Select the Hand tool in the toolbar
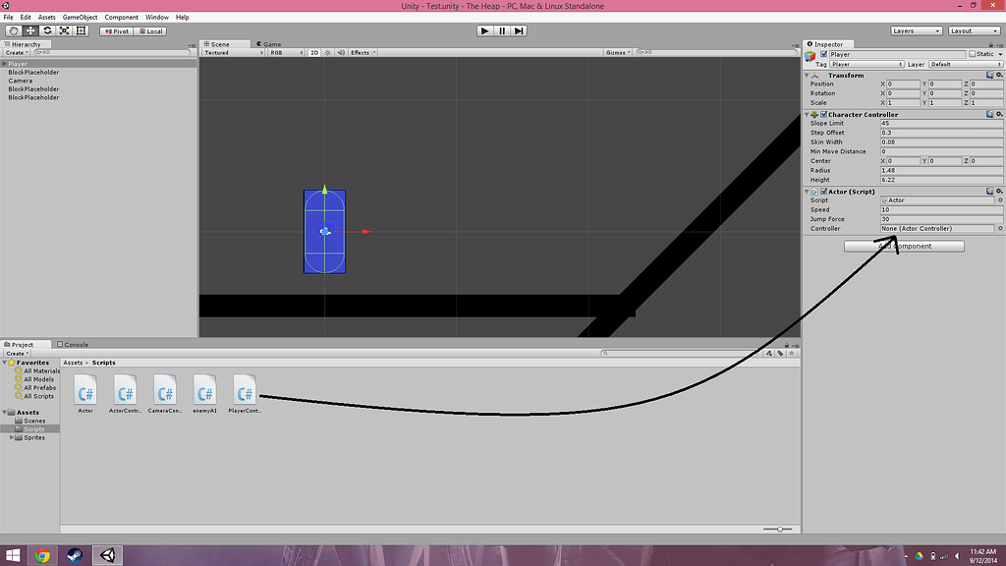The image size is (1006, 566). tap(12, 30)
